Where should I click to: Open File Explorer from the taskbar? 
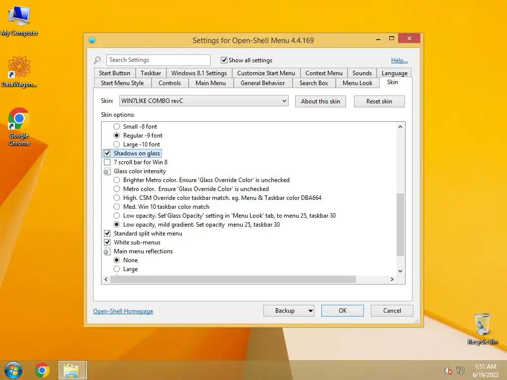click(72, 370)
